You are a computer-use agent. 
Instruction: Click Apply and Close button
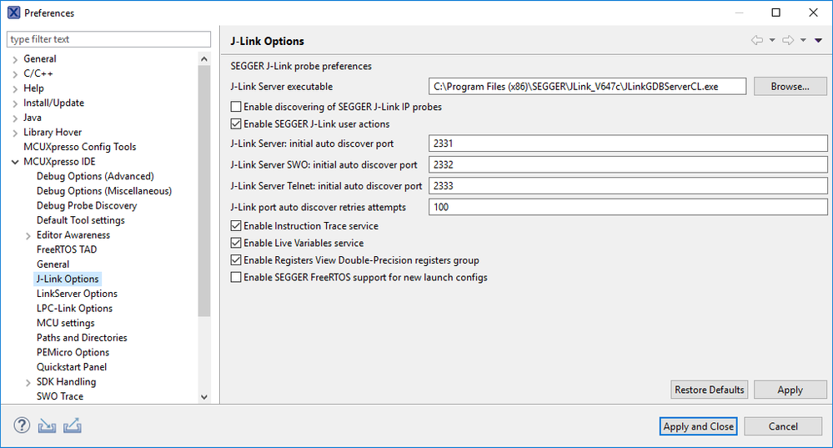point(698,426)
